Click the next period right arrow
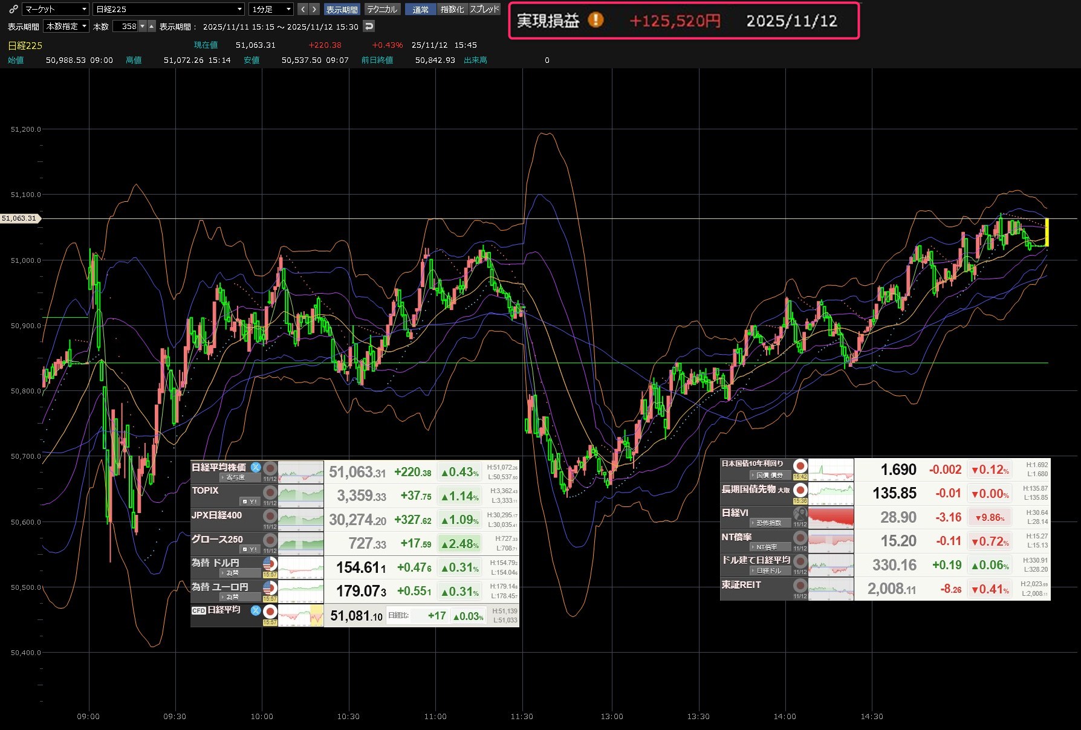This screenshot has height=730, width=1081. pyautogui.click(x=314, y=9)
